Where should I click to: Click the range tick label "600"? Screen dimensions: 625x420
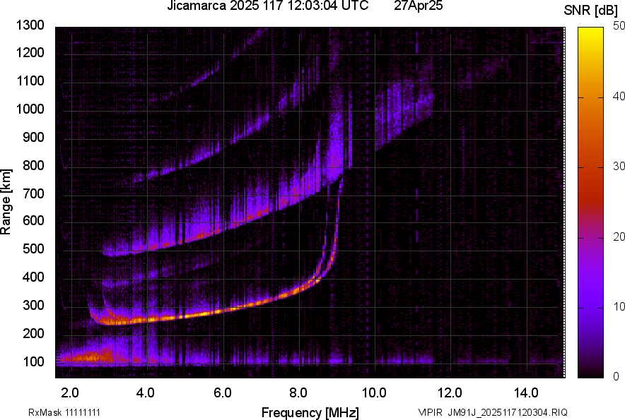33,220
